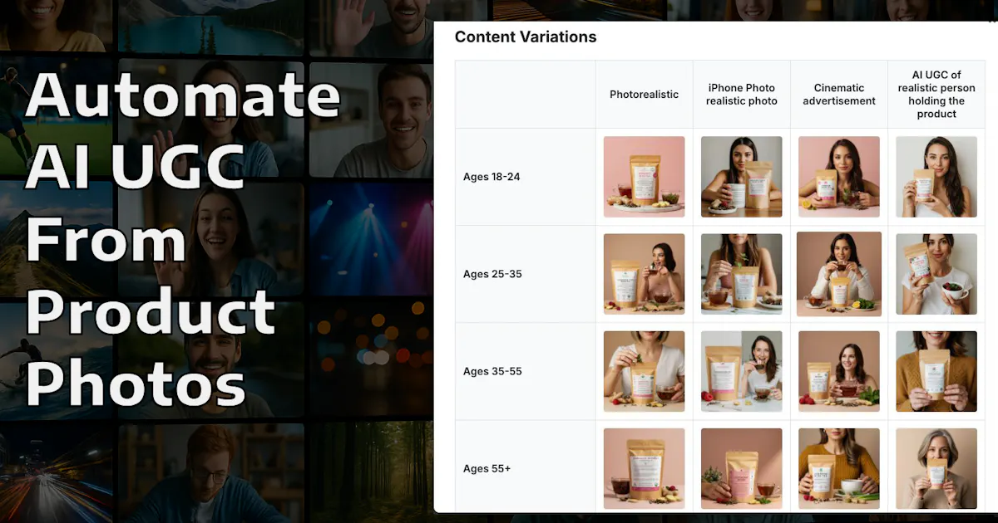Open the Ages 35-55 Photorealistic thumbnail
Screen dimensions: 998x523
click(x=644, y=371)
